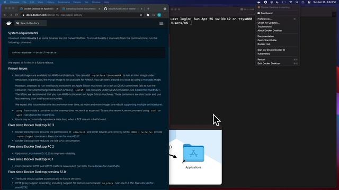The width and height of the screenshot is (339, 190).
Task: Open Chrome three-dot menu
Action: click(165, 15)
